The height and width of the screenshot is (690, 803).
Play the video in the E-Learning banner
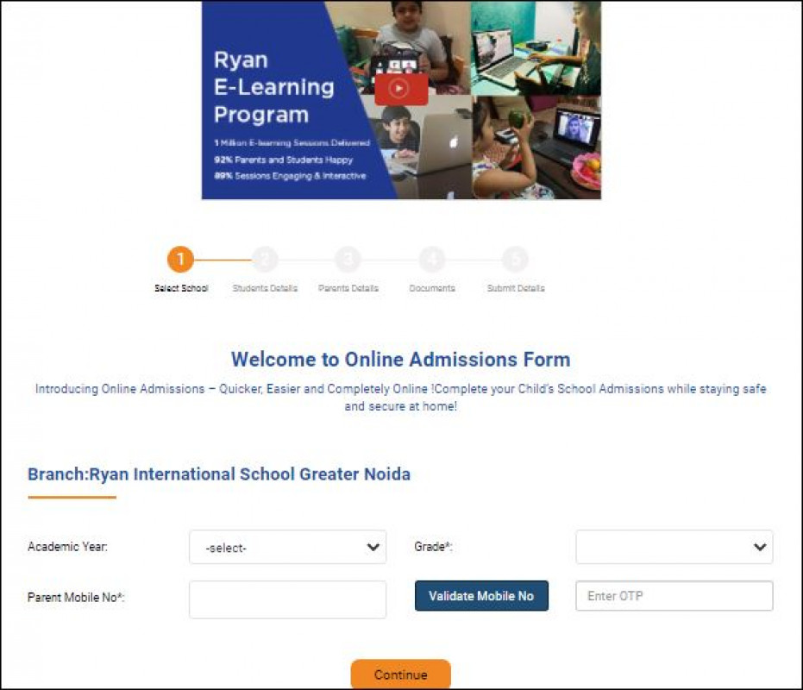pos(400,87)
